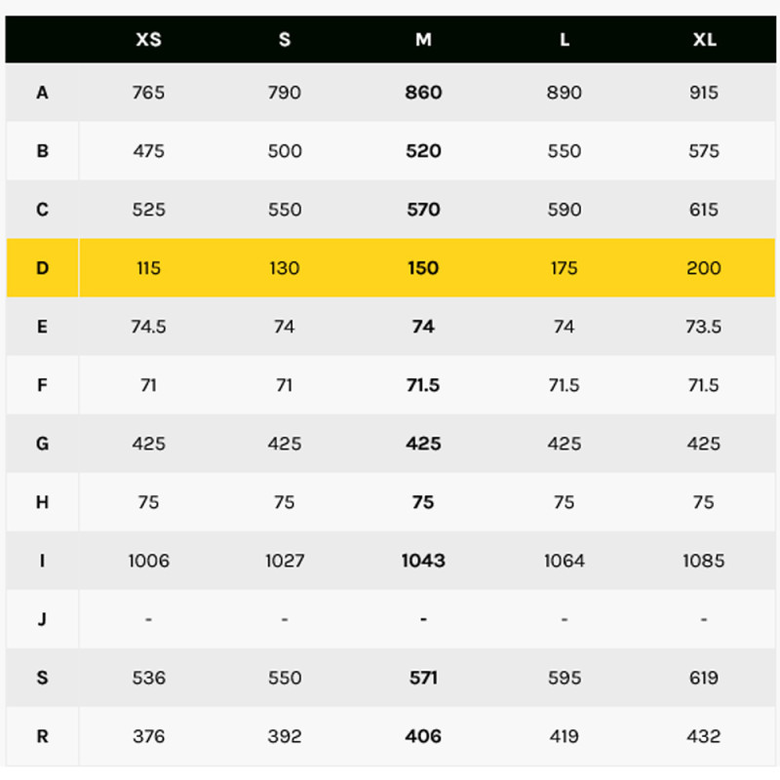780x780 pixels.
Task: Select row label A
Action: tap(42, 93)
